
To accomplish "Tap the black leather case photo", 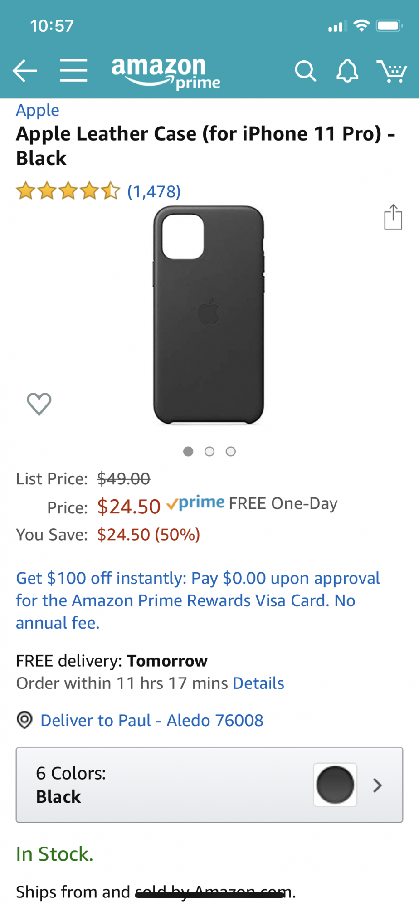I will [x=209, y=315].
